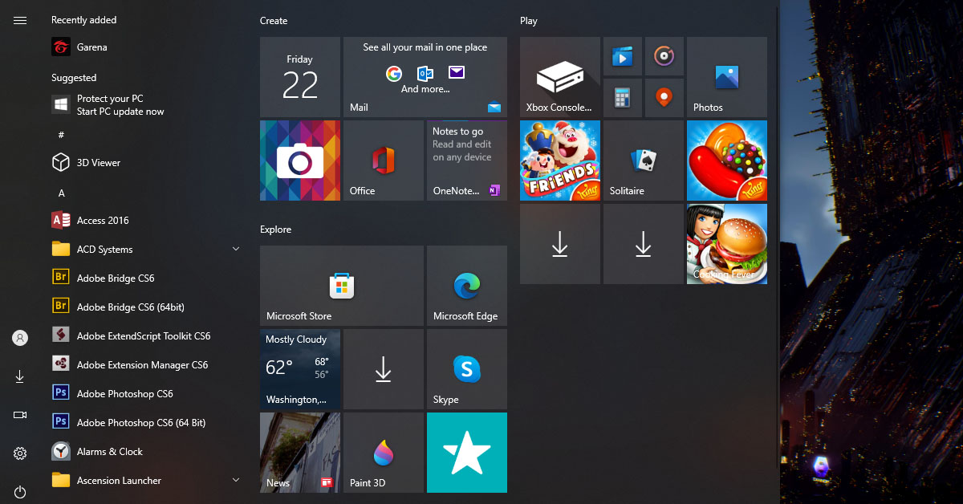963x504 pixels.
Task: Click the Play group header
Action: (529, 21)
